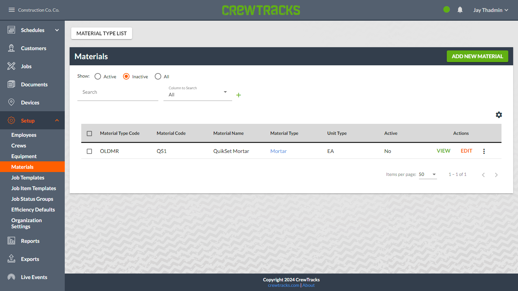
Task: Click the Documents pages icon
Action: 11,84
